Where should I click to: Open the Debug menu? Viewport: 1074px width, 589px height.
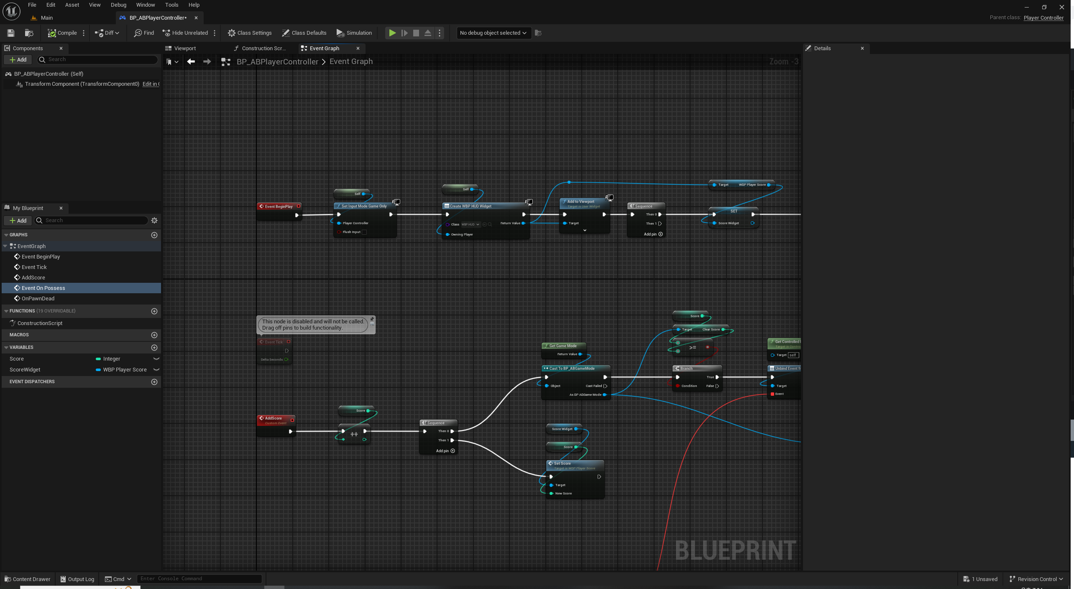[118, 5]
